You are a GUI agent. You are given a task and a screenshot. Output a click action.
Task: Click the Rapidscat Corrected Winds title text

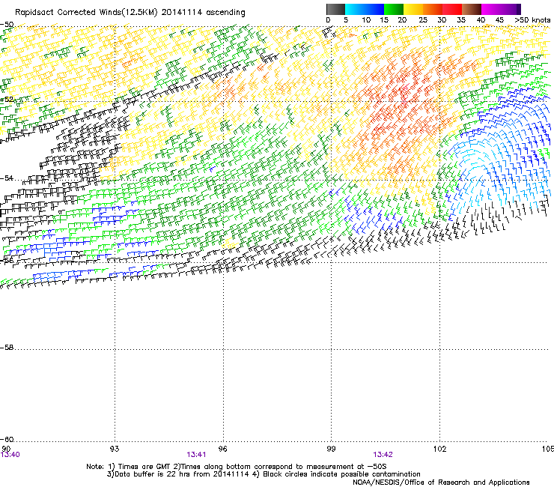coord(130,13)
